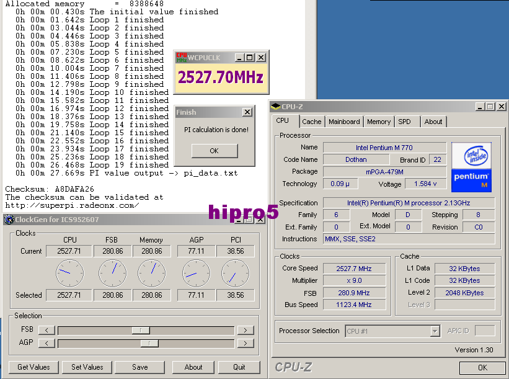Click the FSB clock dial gauge
509x379 pixels.
113,273
